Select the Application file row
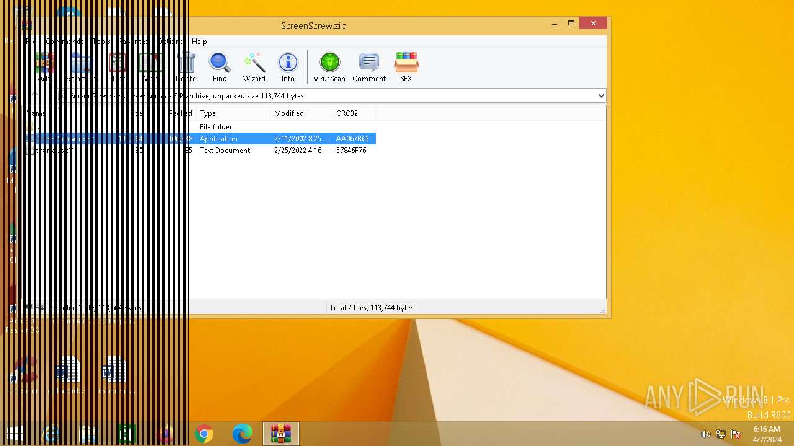 tap(199, 139)
